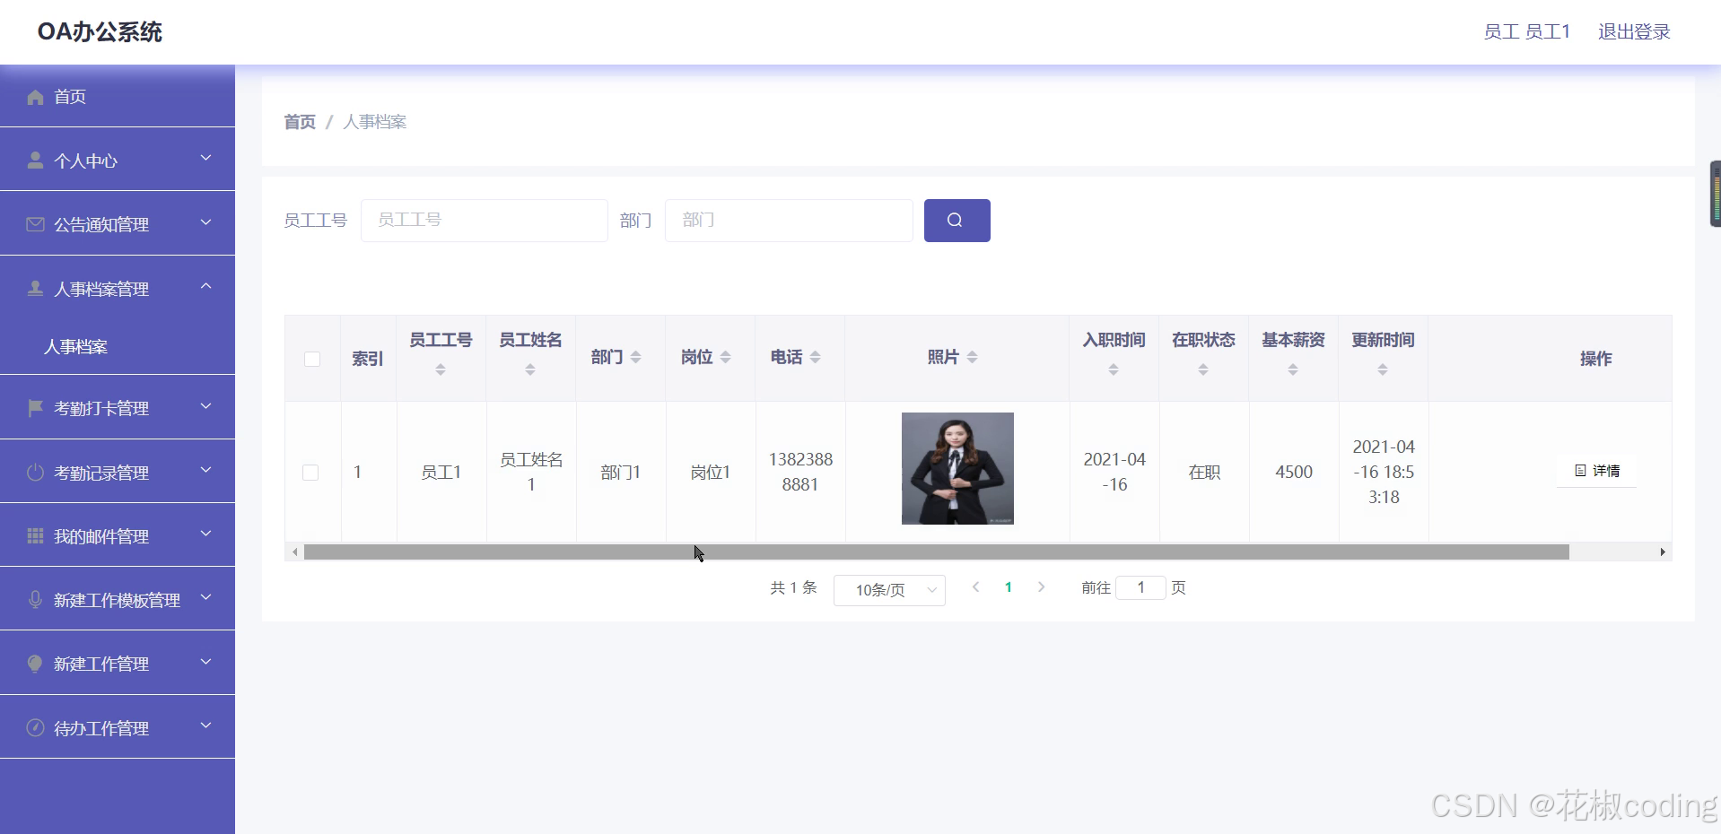
Task: Click 人事档案 in the breadcrumb
Action: coord(374,122)
